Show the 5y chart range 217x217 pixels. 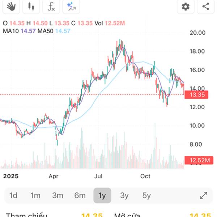pos(146,196)
